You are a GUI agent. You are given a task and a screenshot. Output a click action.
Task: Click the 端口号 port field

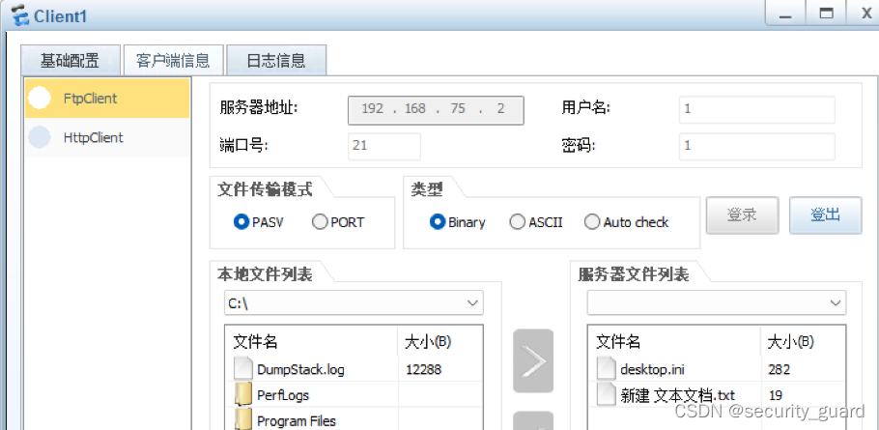coord(384,146)
